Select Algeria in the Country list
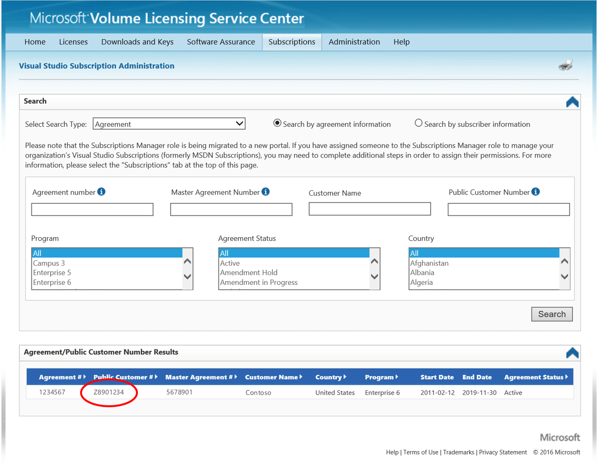This screenshot has height=466, width=597. [484, 282]
